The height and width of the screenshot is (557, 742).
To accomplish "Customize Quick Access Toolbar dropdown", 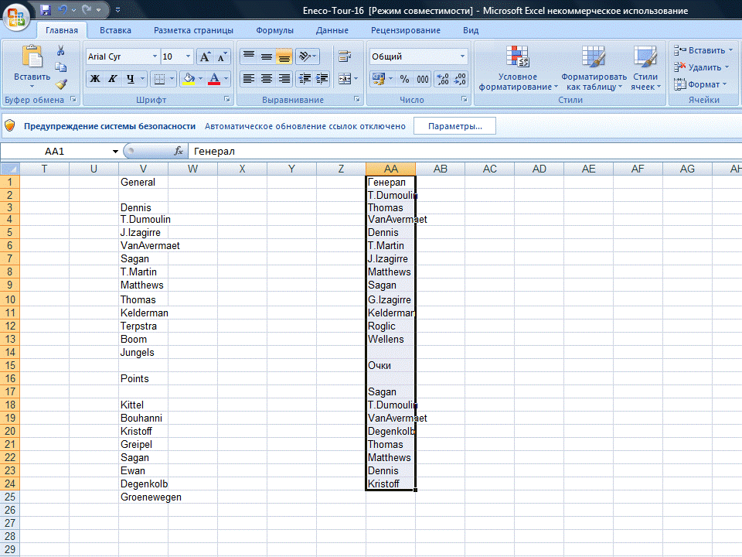I will coord(117,9).
